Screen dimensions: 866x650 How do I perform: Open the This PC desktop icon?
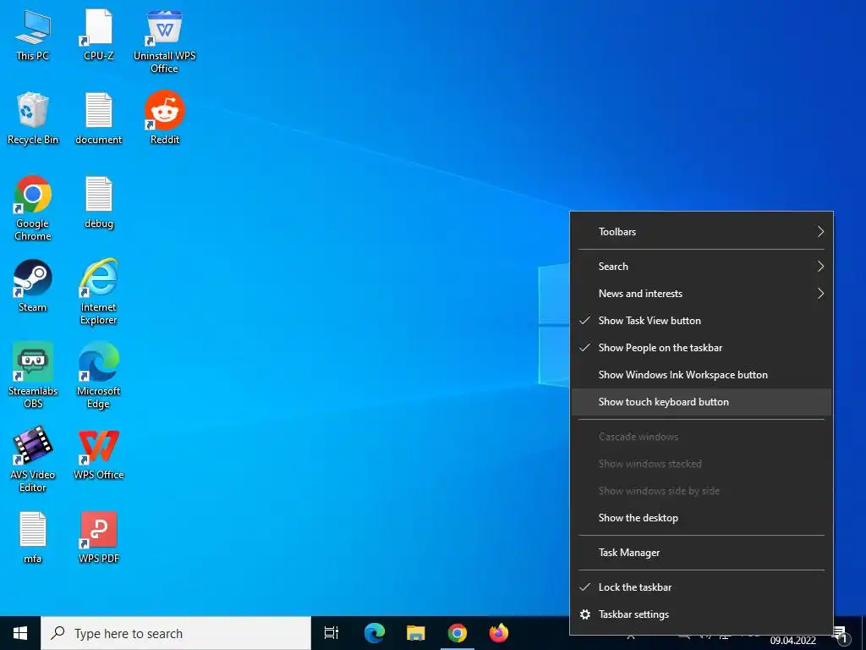point(33,34)
